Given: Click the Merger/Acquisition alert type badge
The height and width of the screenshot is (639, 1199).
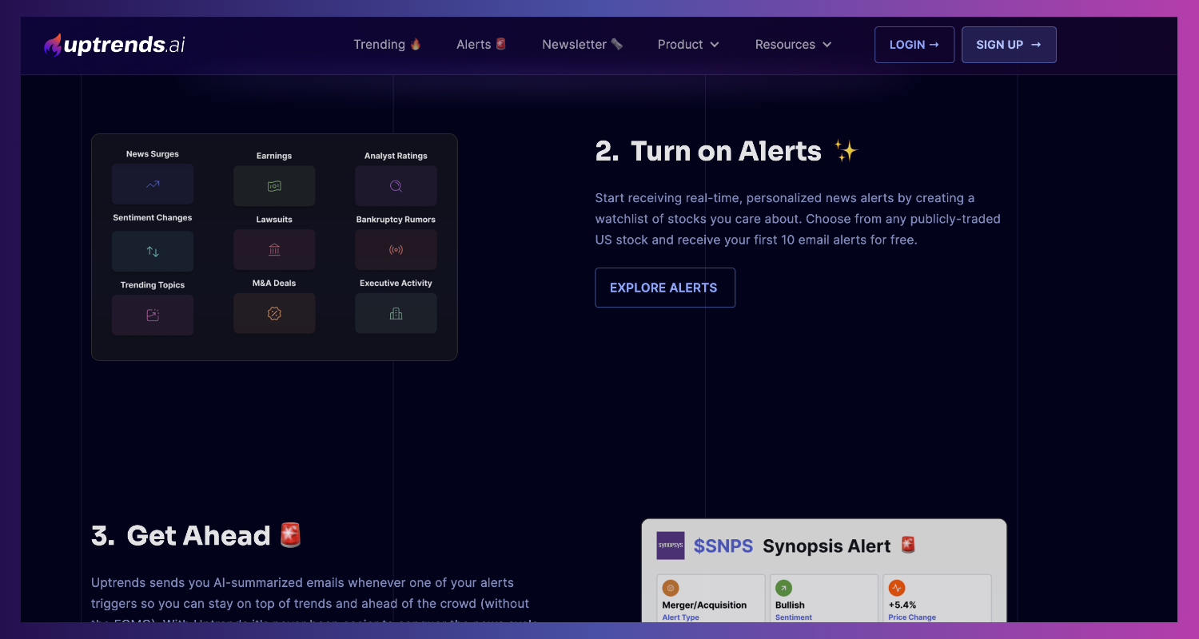Looking at the screenshot, I should (710, 598).
